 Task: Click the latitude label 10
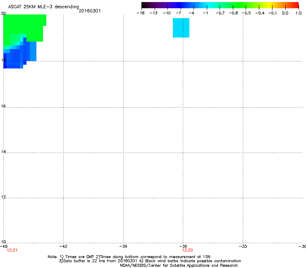tap(3, 242)
